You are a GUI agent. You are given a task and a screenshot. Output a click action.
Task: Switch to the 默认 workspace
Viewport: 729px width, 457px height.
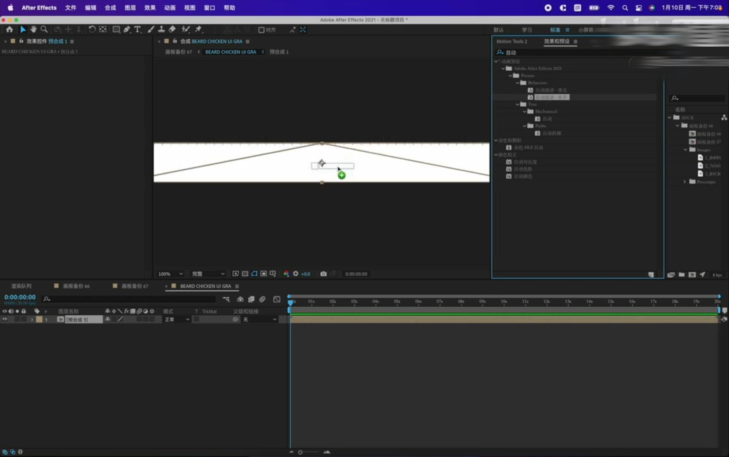(499, 30)
